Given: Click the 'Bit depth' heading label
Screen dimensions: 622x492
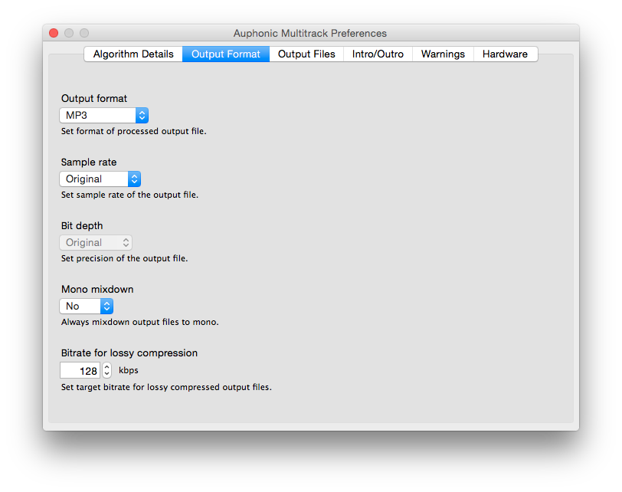Looking at the screenshot, I should pyautogui.click(x=82, y=225).
